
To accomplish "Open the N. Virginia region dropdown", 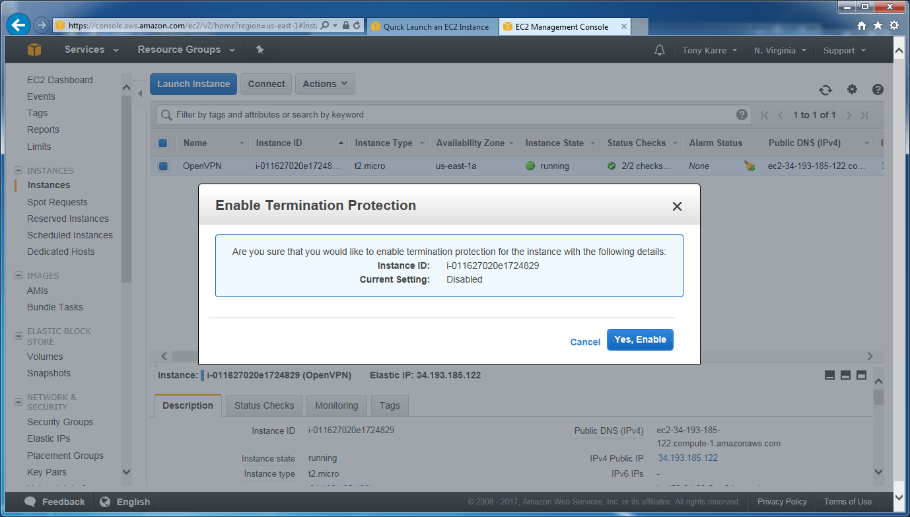I will [x=780, y=50].
